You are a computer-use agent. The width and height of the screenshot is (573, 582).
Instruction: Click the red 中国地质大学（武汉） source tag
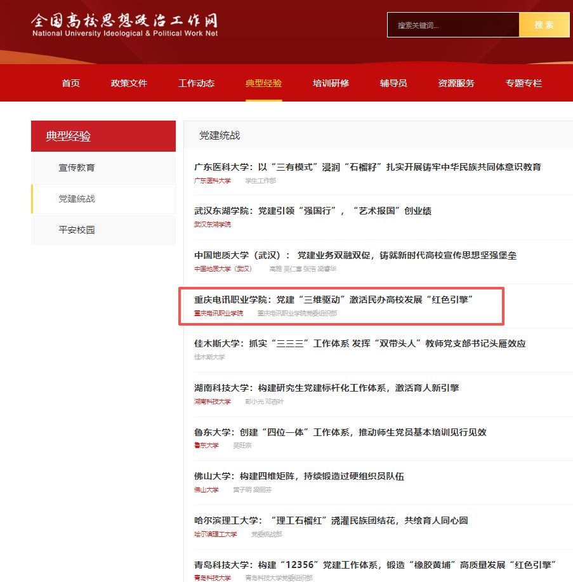[223, 268]
